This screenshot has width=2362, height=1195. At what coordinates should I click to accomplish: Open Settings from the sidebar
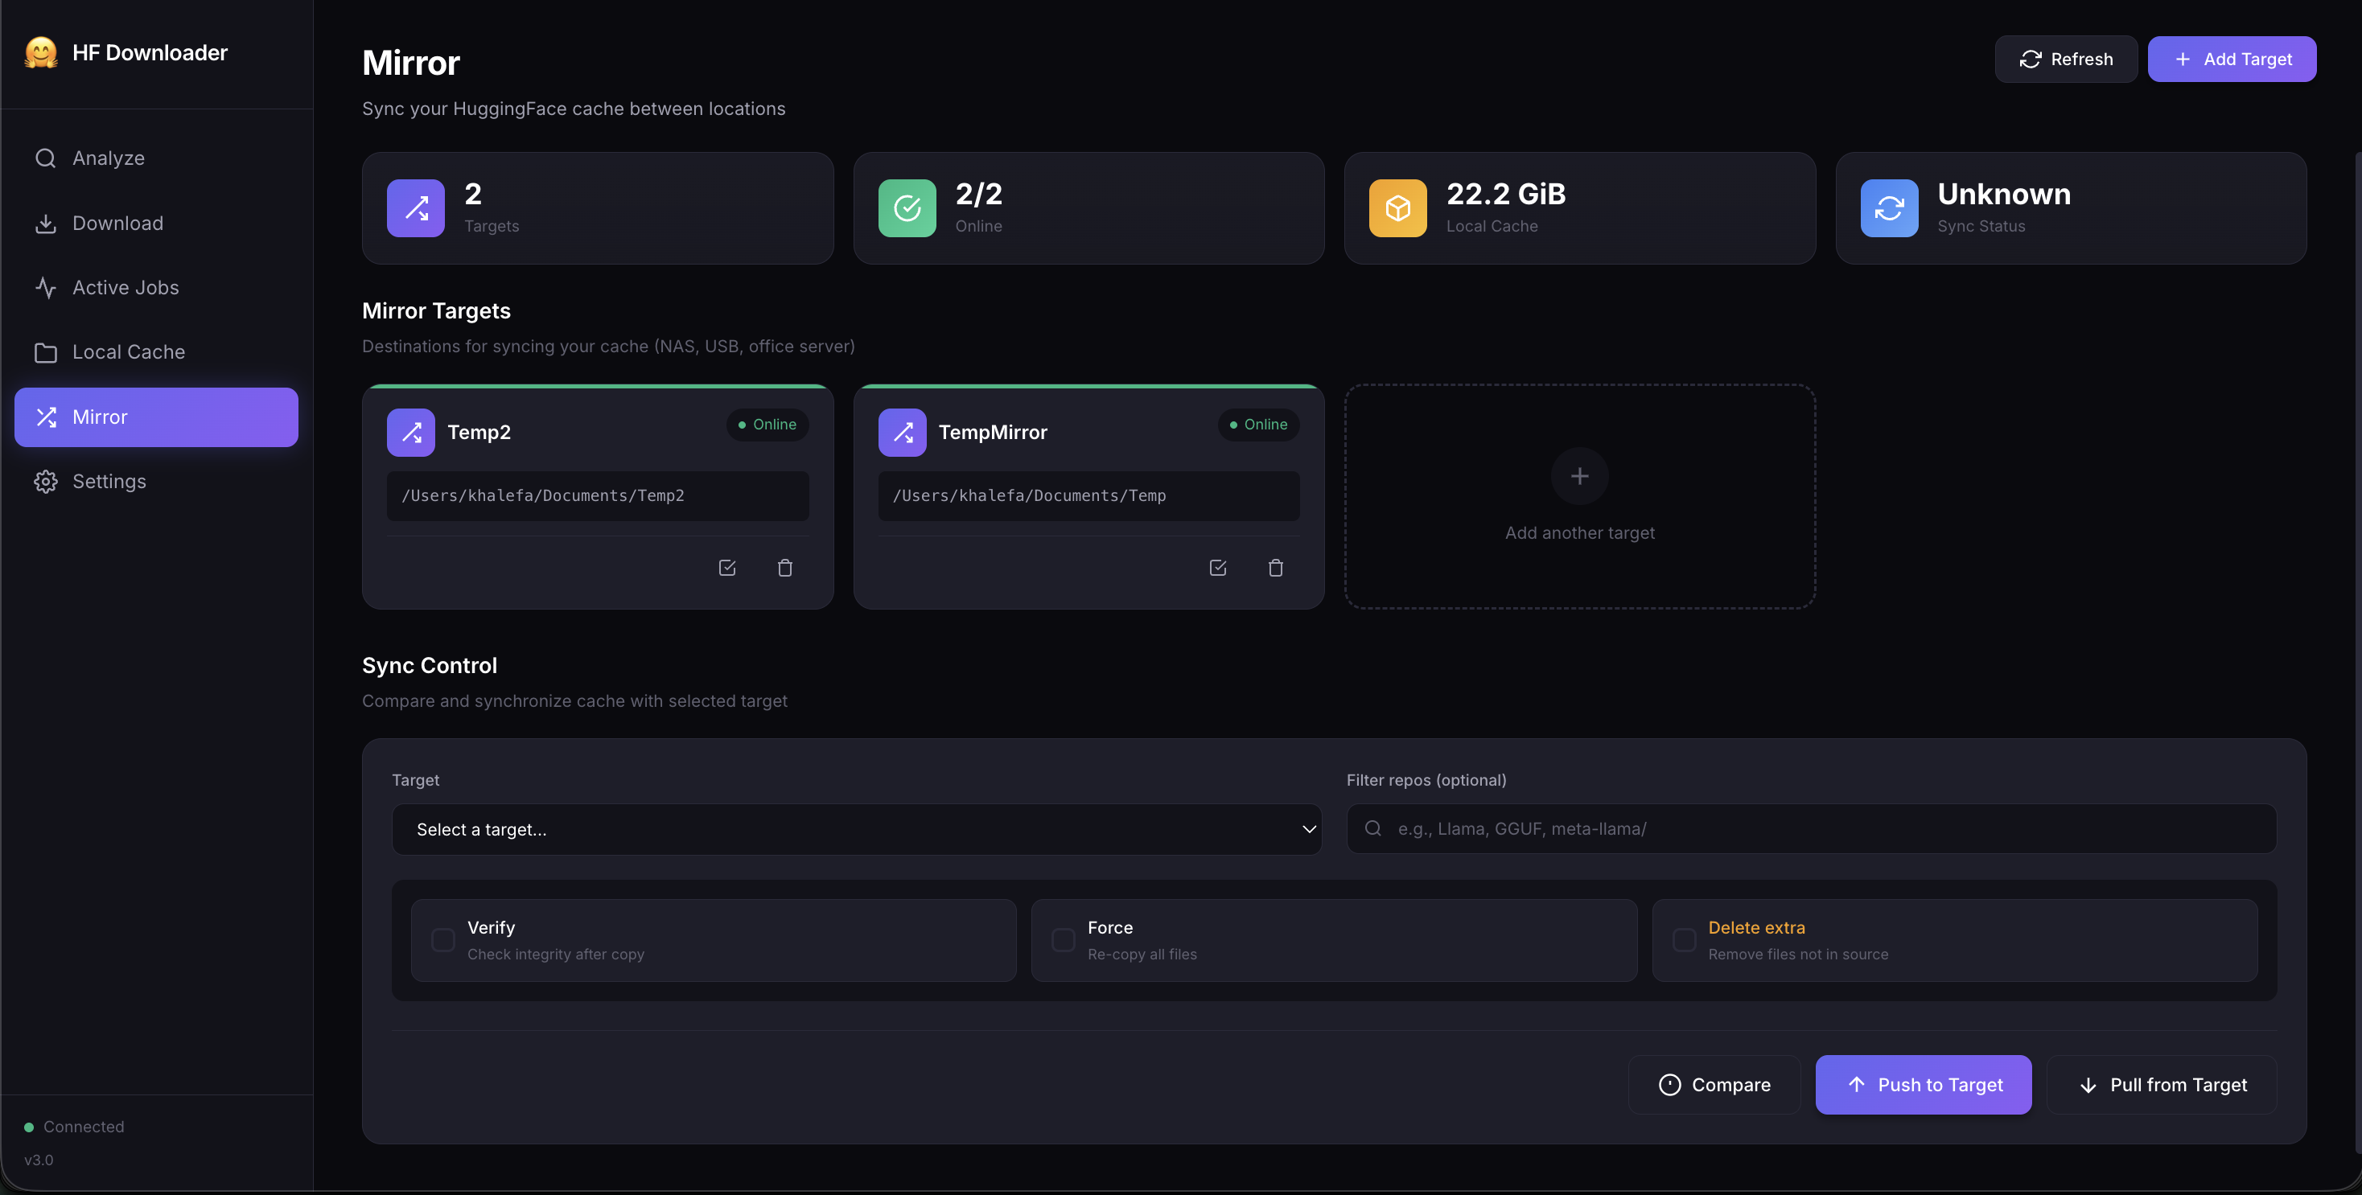point(109,481)
